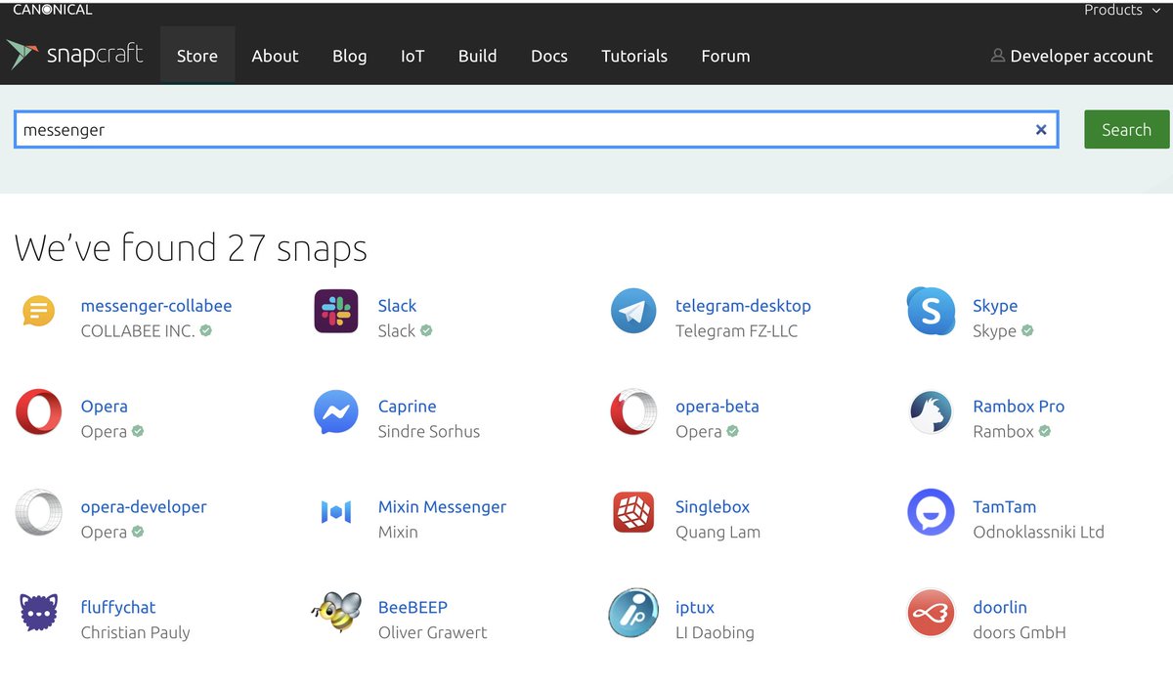The width and height of the screenshot is (1173, 688).
Task: Open the Slack snap title link
Action: pyautogui.click(x=397, y=306)
